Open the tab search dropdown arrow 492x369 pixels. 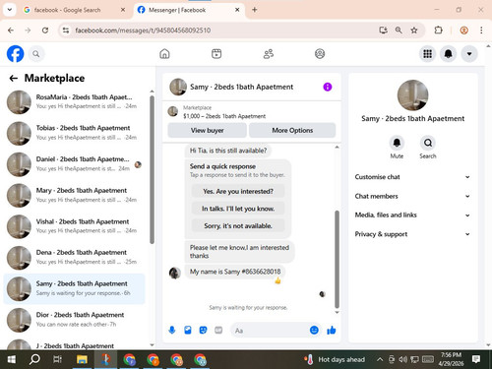pyautogui.click(x=10, y=10)
